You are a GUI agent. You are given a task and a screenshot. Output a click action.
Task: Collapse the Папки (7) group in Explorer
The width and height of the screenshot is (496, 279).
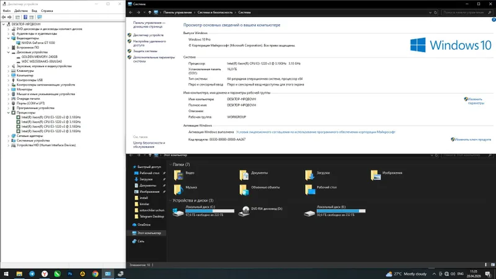click(170, 164)
